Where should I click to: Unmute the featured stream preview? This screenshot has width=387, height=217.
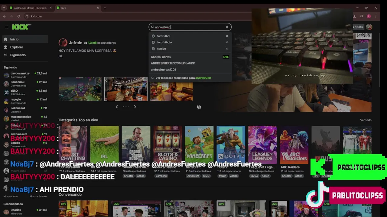tap(199, 107)
